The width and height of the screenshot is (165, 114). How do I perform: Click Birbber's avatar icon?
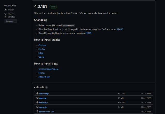pyautogui.click(x=6, y=10)
